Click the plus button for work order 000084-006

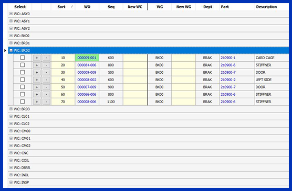click(37, 65)
